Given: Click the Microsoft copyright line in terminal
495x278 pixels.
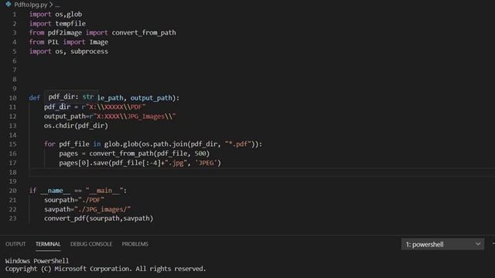Looking at the screenshot, I should click(105, 269).
